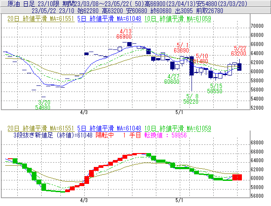Click the 転換値 : 59956 text
Screen dimensions: 271x206
pos(165,135)
